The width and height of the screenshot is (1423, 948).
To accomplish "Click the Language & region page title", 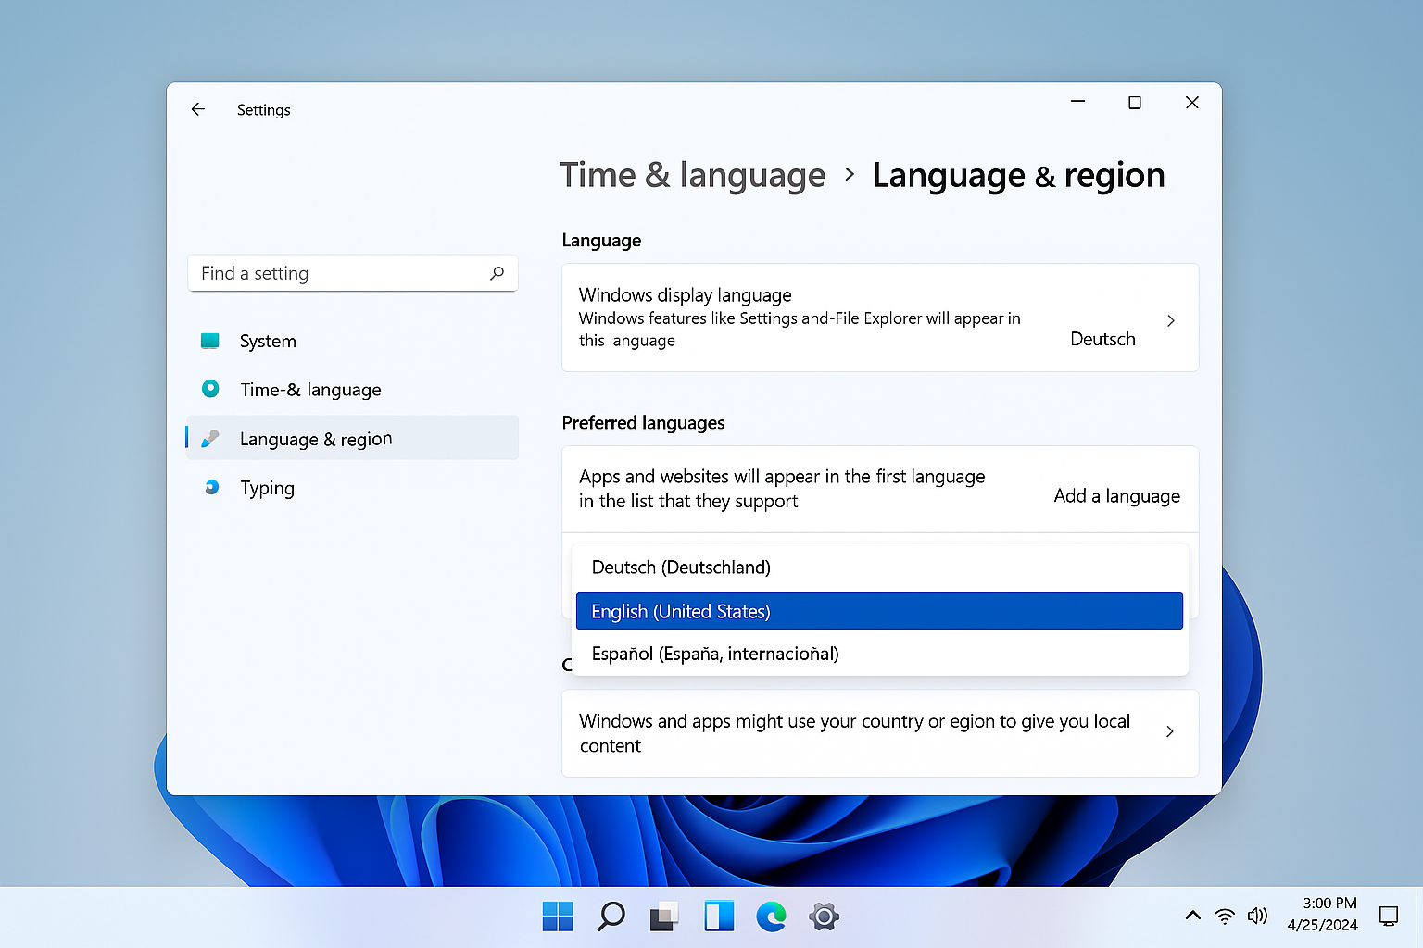I will 1018,175.
